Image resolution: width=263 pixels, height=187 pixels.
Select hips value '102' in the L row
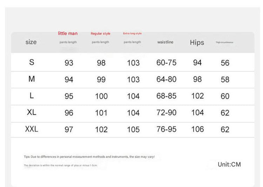[x=197, y=96]
